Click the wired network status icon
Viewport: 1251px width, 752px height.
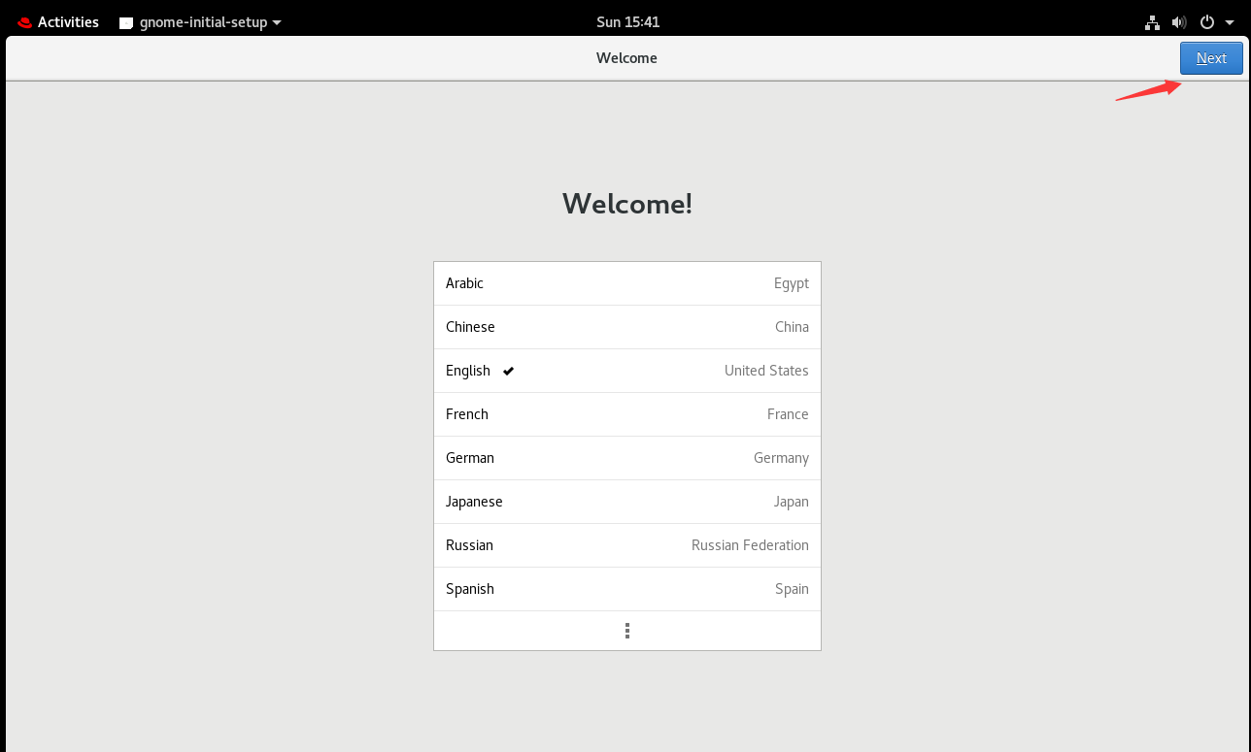pyautogui.click(x=1153, y=21)
